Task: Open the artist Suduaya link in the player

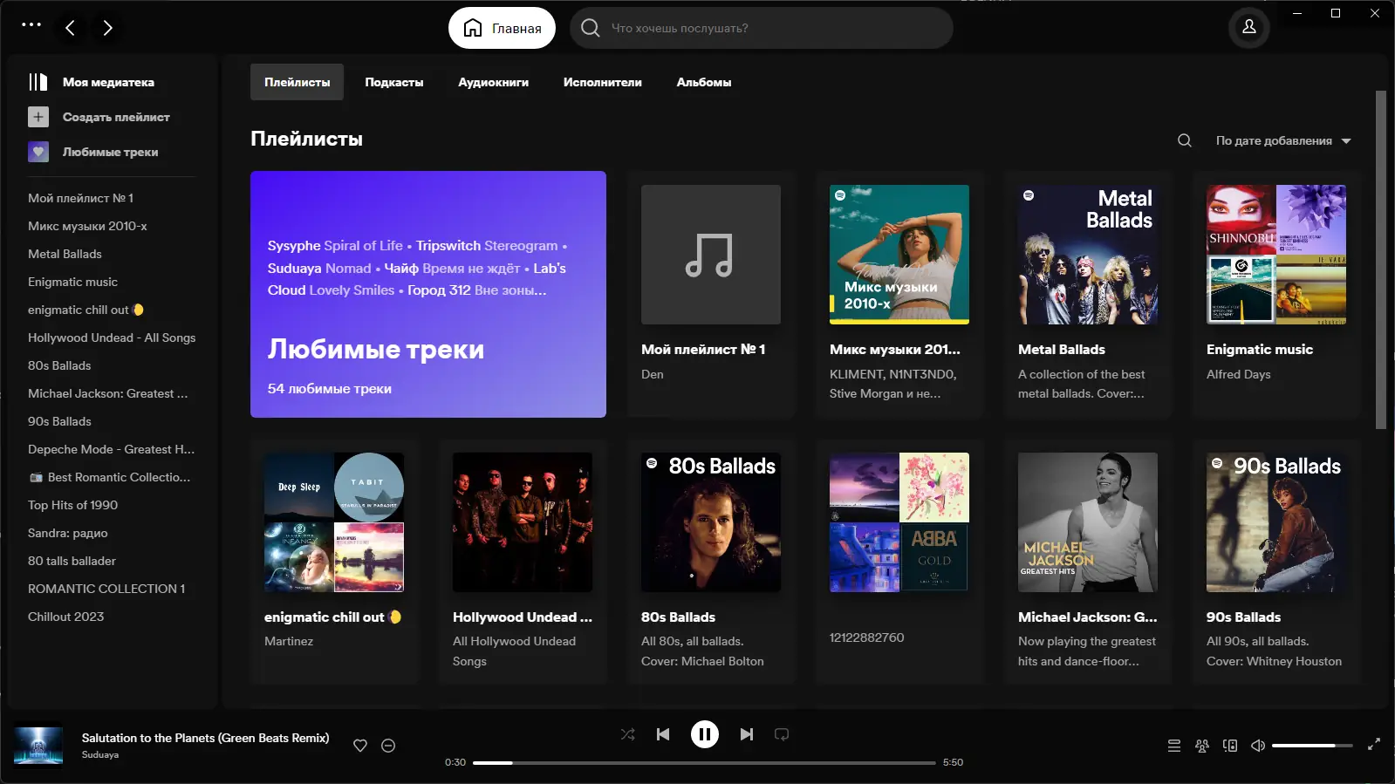Action: pos(100,755)
